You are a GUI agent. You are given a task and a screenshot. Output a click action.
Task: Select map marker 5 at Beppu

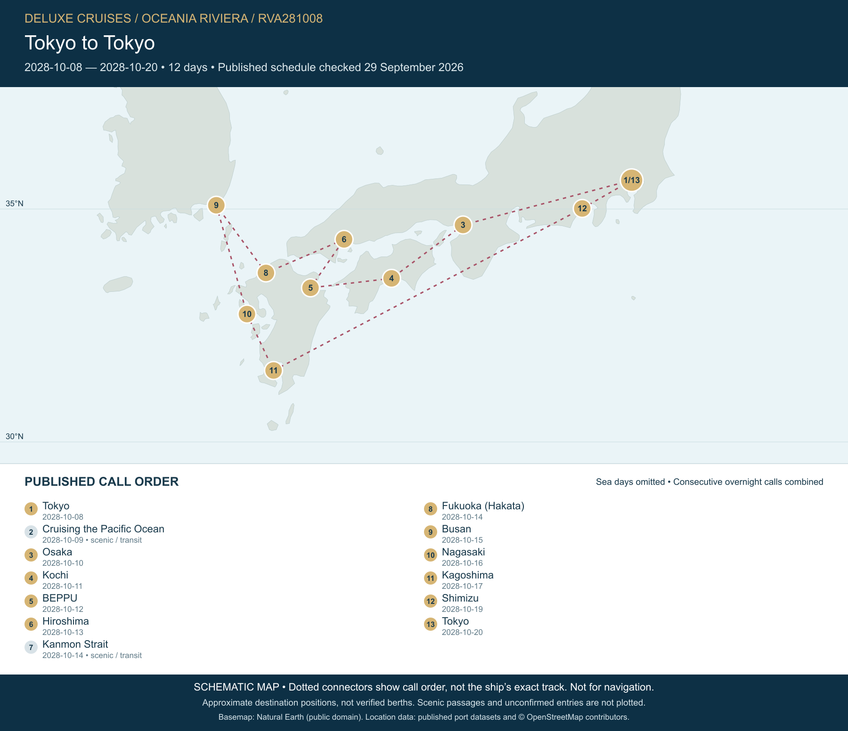pyautogui.click(x=310, y=288)
